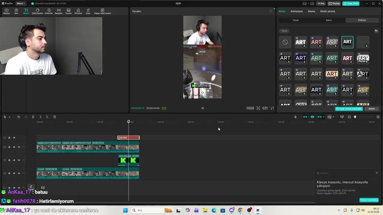Select the Balon sub-tab

click(329, 20)
